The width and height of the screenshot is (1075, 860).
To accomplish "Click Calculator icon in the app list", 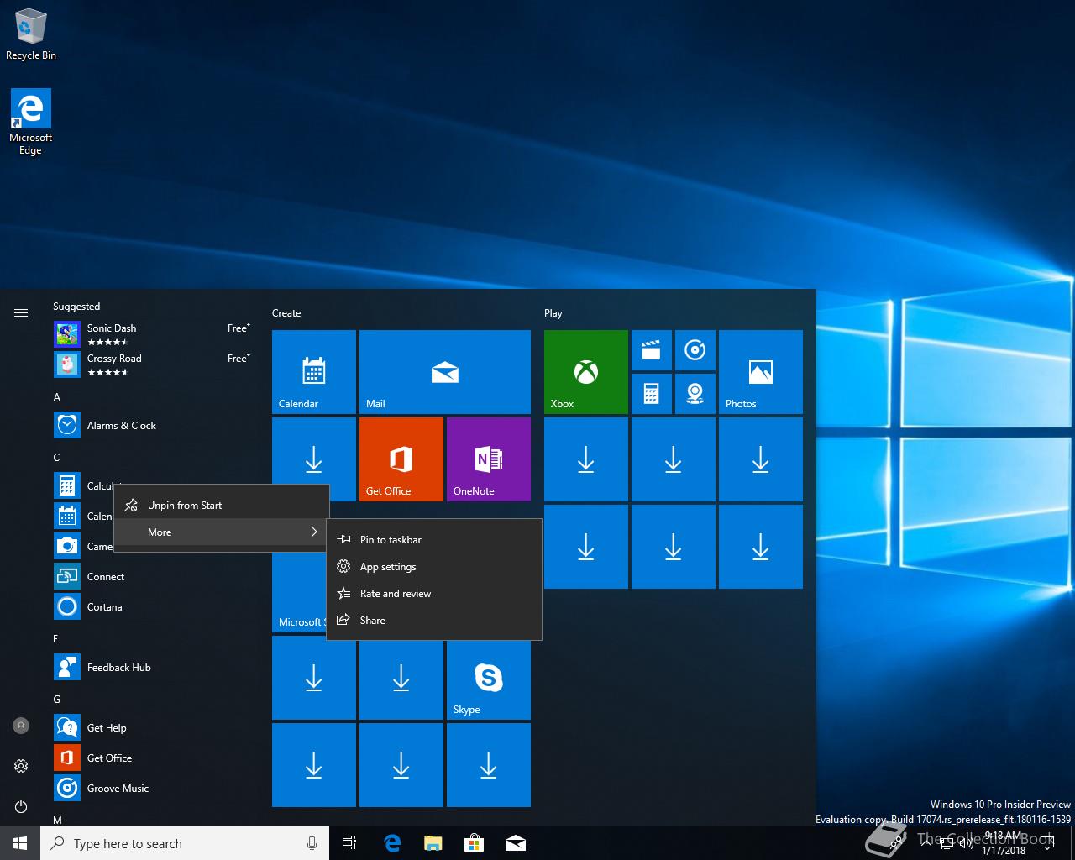I will point(67,486).
